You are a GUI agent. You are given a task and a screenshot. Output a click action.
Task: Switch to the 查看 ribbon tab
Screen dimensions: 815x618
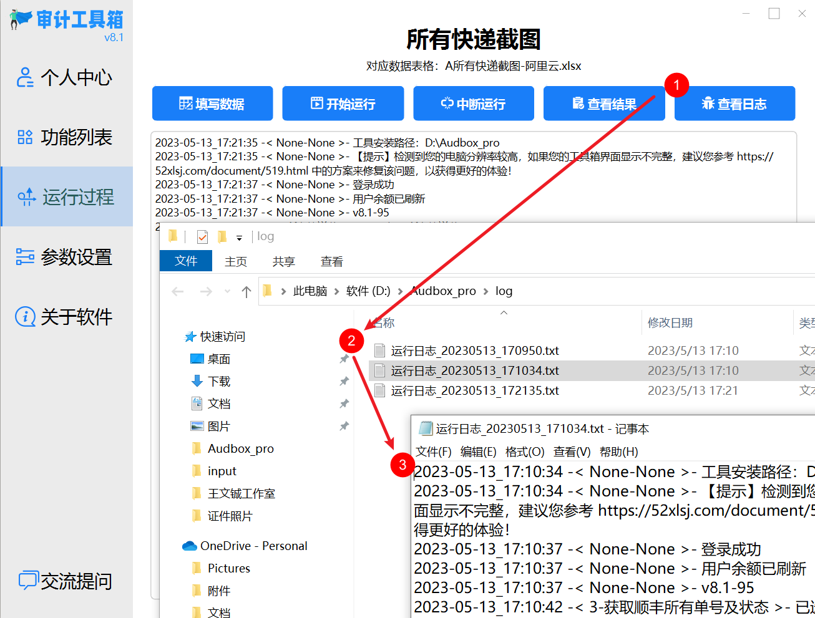pyautogui.click(x=331, y=261)
